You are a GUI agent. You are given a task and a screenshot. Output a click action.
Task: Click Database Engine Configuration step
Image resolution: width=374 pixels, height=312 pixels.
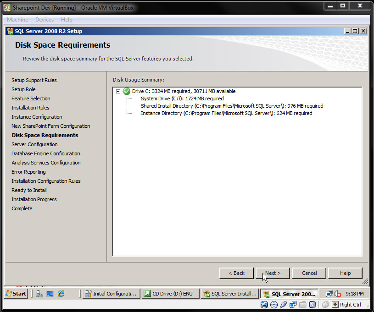click(x=46, y=153)
